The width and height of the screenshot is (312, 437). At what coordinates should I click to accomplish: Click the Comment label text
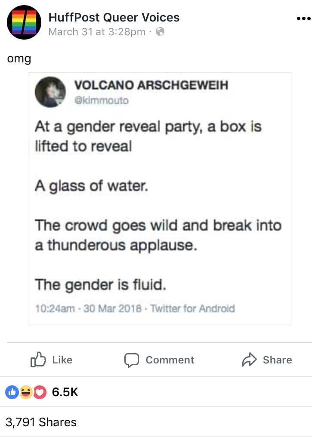pyautogui.click(x=170, y=360)
